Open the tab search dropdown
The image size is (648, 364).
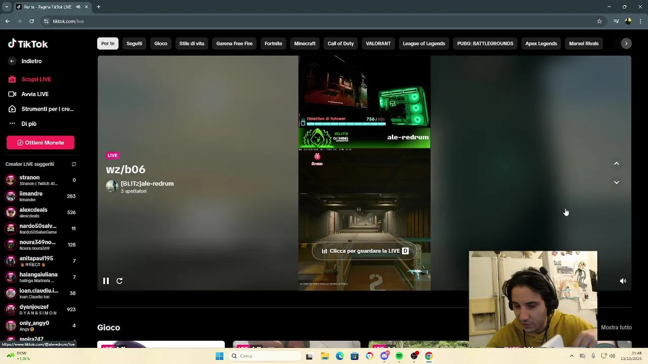click(6, 7)
